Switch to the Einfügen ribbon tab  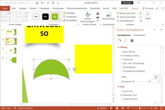[23, 8]
